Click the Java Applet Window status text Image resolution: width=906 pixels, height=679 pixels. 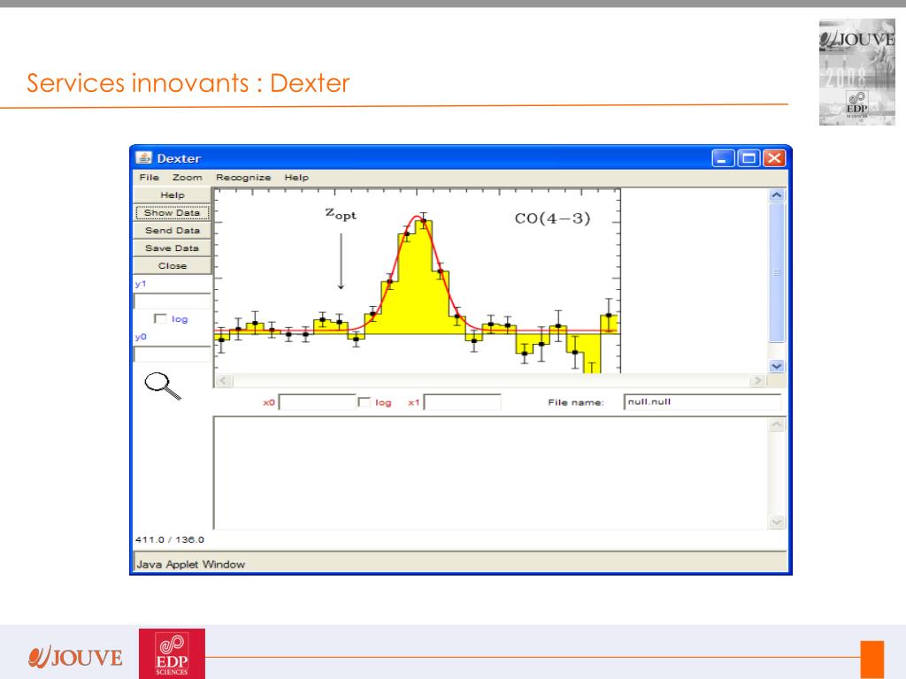click(191, 564)
